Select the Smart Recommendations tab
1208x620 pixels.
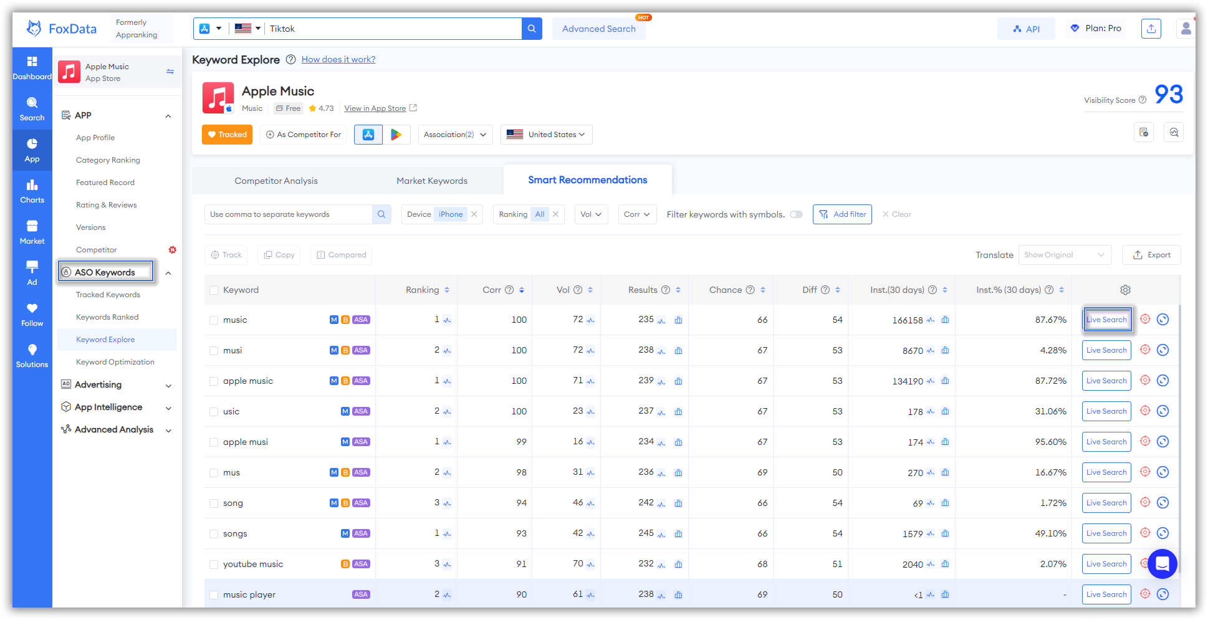[x=588, y=180]
